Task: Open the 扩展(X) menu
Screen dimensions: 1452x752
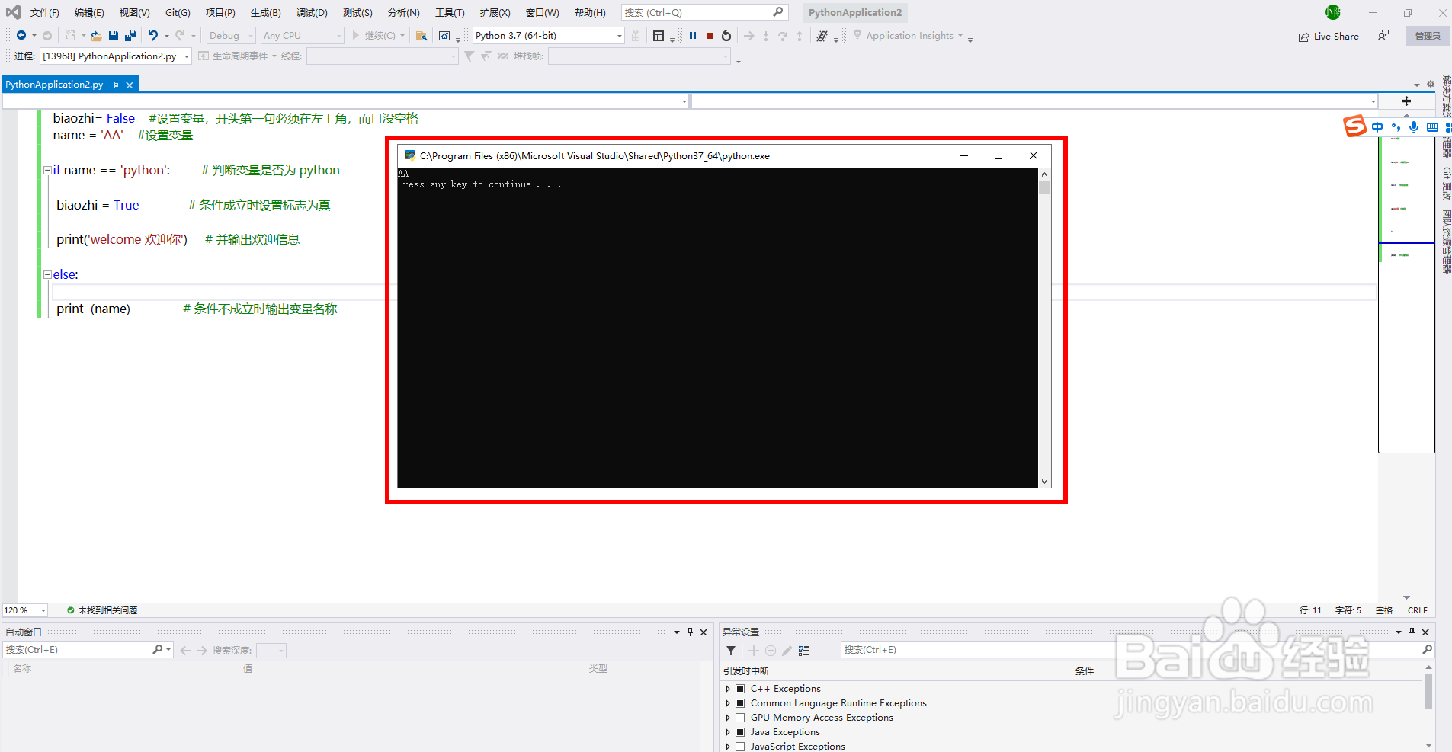Action: point(495,13)
